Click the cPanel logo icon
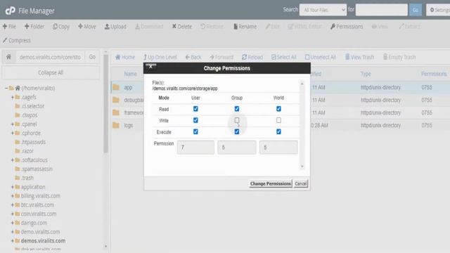The image size is (450, 253). point(11,11)
